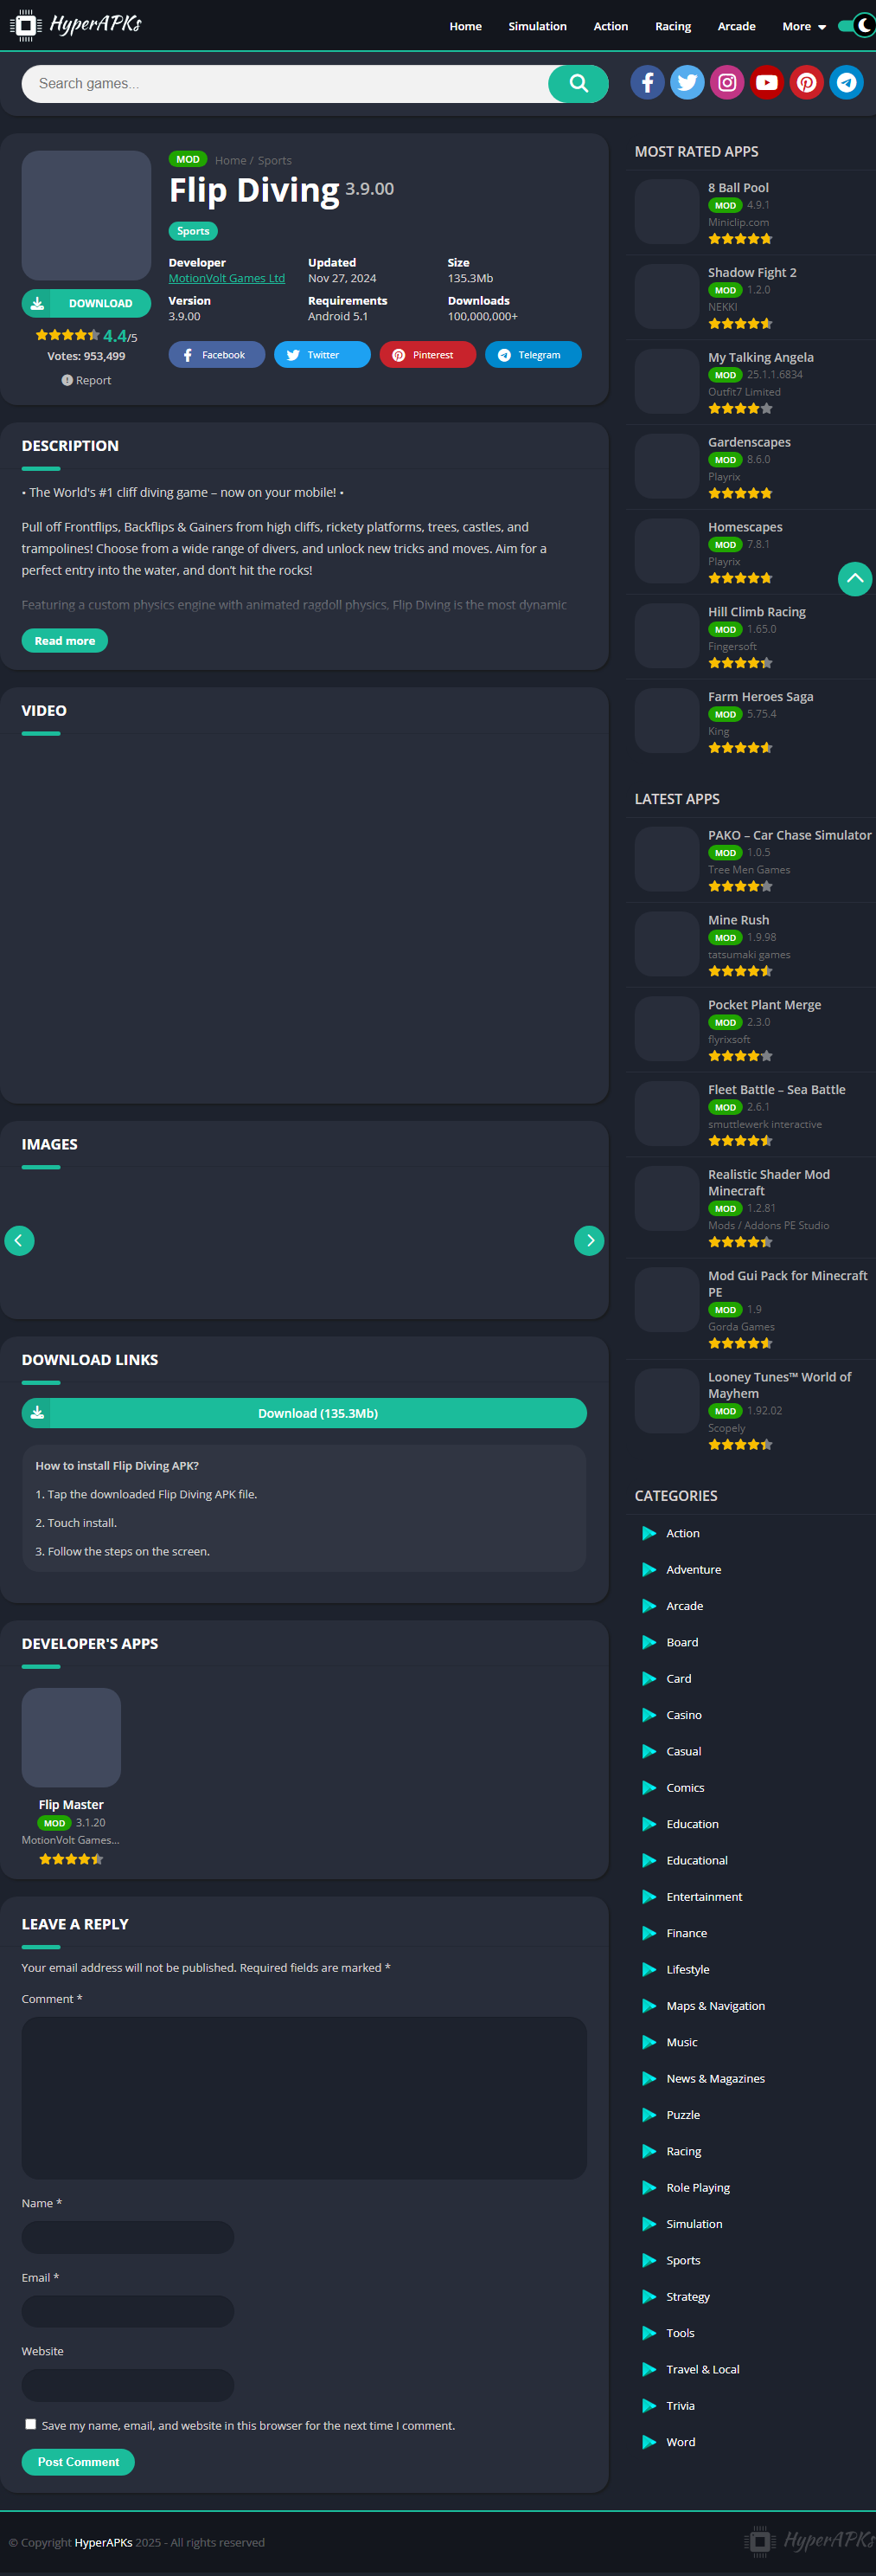Click the Pinterest circle icon in header
Viewport: 876px width, 2576px height.
pyautogui.click(x=806, y=83)
